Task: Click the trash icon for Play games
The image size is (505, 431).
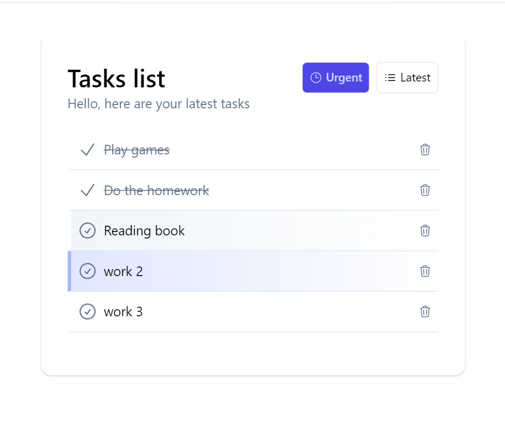Action: tap(425, 150)
